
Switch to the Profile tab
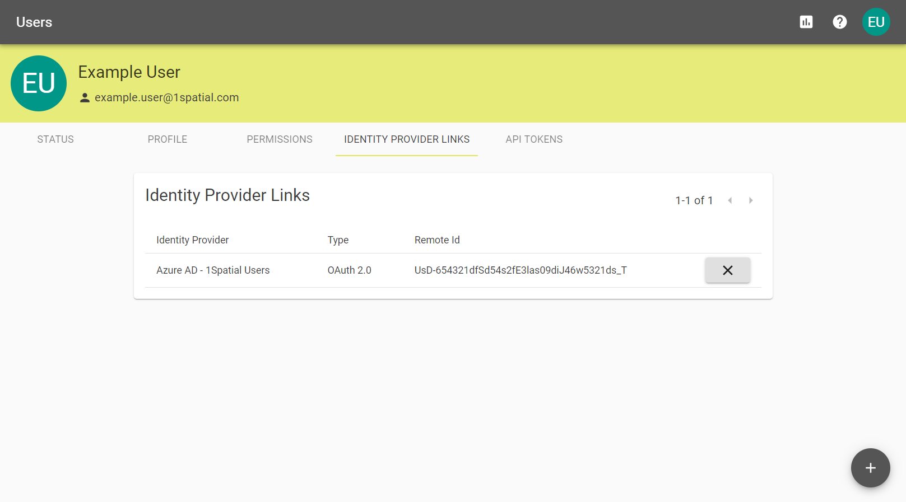[x=168, y=139]
